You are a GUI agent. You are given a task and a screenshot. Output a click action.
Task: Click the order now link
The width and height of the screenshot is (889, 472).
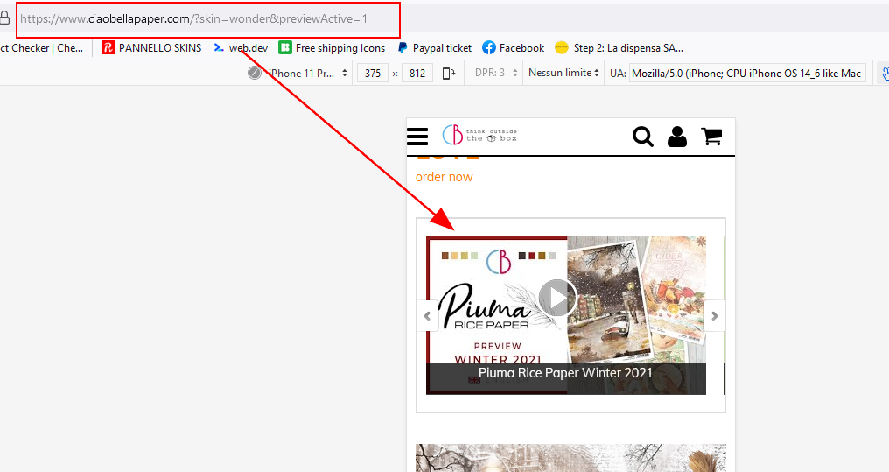(x=444, y=177)
